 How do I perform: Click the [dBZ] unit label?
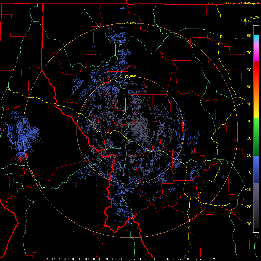(246, 20)
